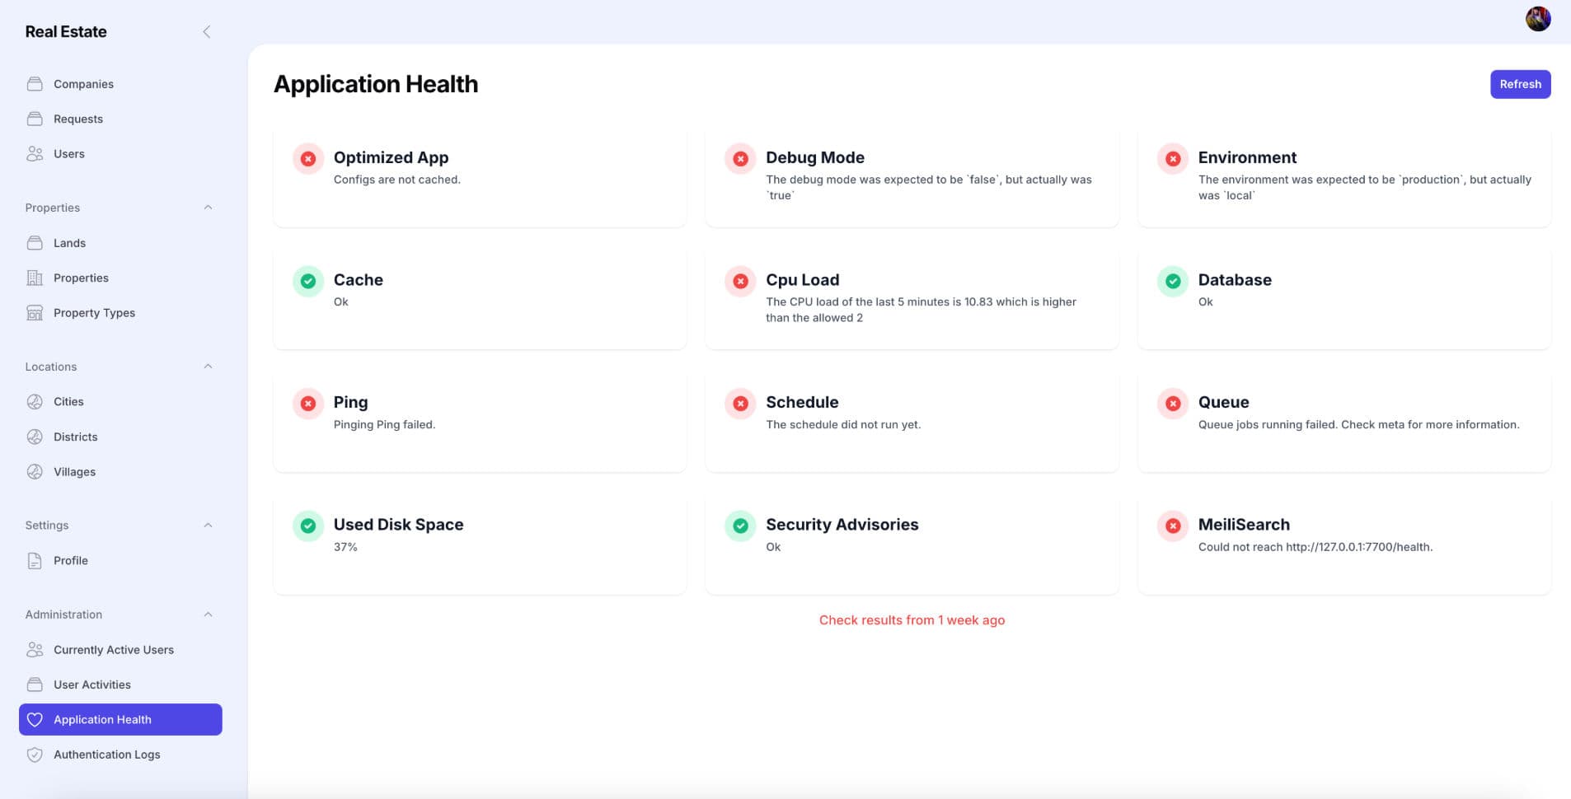1571x799 pixels.
Task: Click the Districts globe icon
Action: tap(35, 437)
